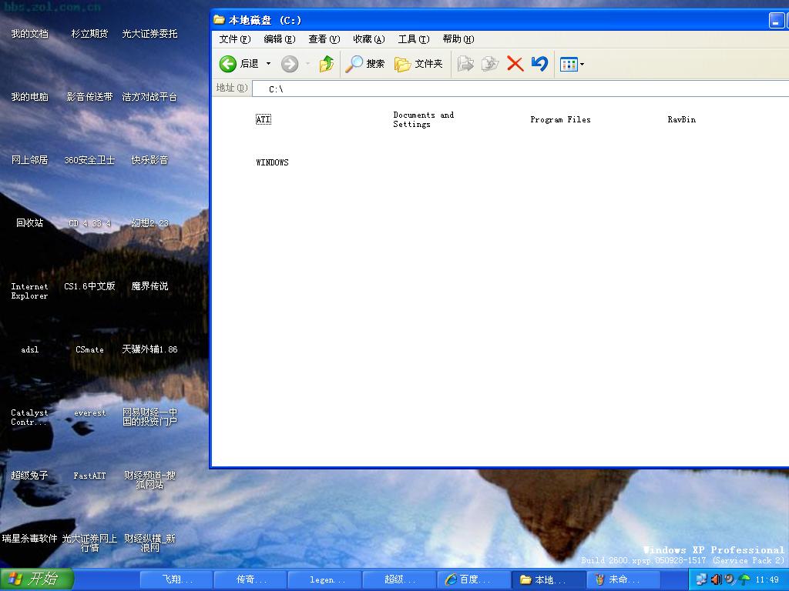Switch to 未命 taskbar button

tap(623, 580)
